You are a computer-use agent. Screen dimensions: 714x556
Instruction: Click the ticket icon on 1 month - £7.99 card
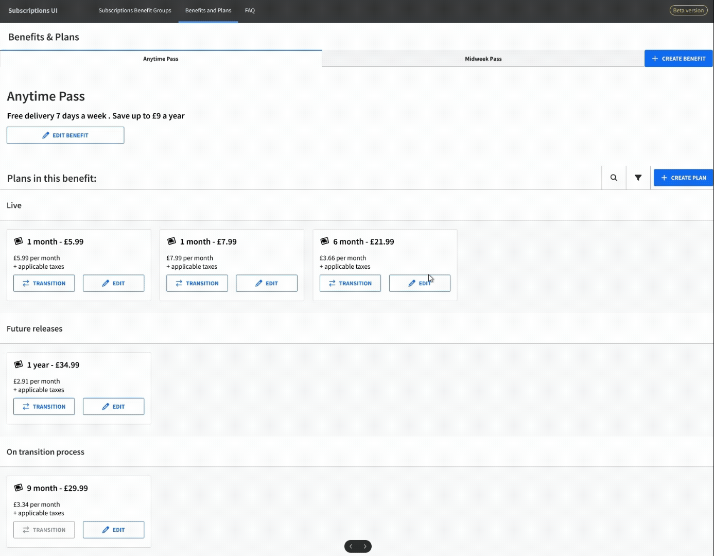point(171,241)
